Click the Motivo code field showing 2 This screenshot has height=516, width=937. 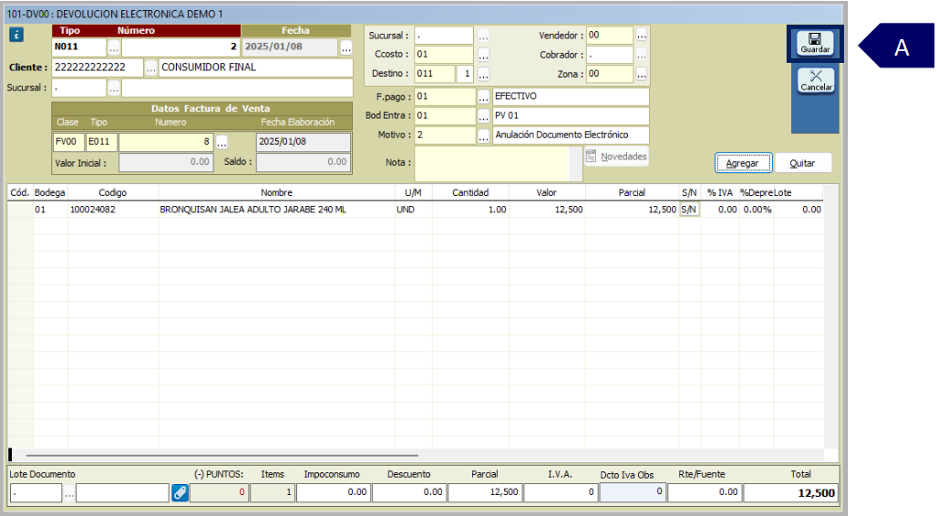pyautogui.click(x=445, y=135)
